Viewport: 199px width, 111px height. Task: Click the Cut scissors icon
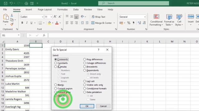coord(12,15)
